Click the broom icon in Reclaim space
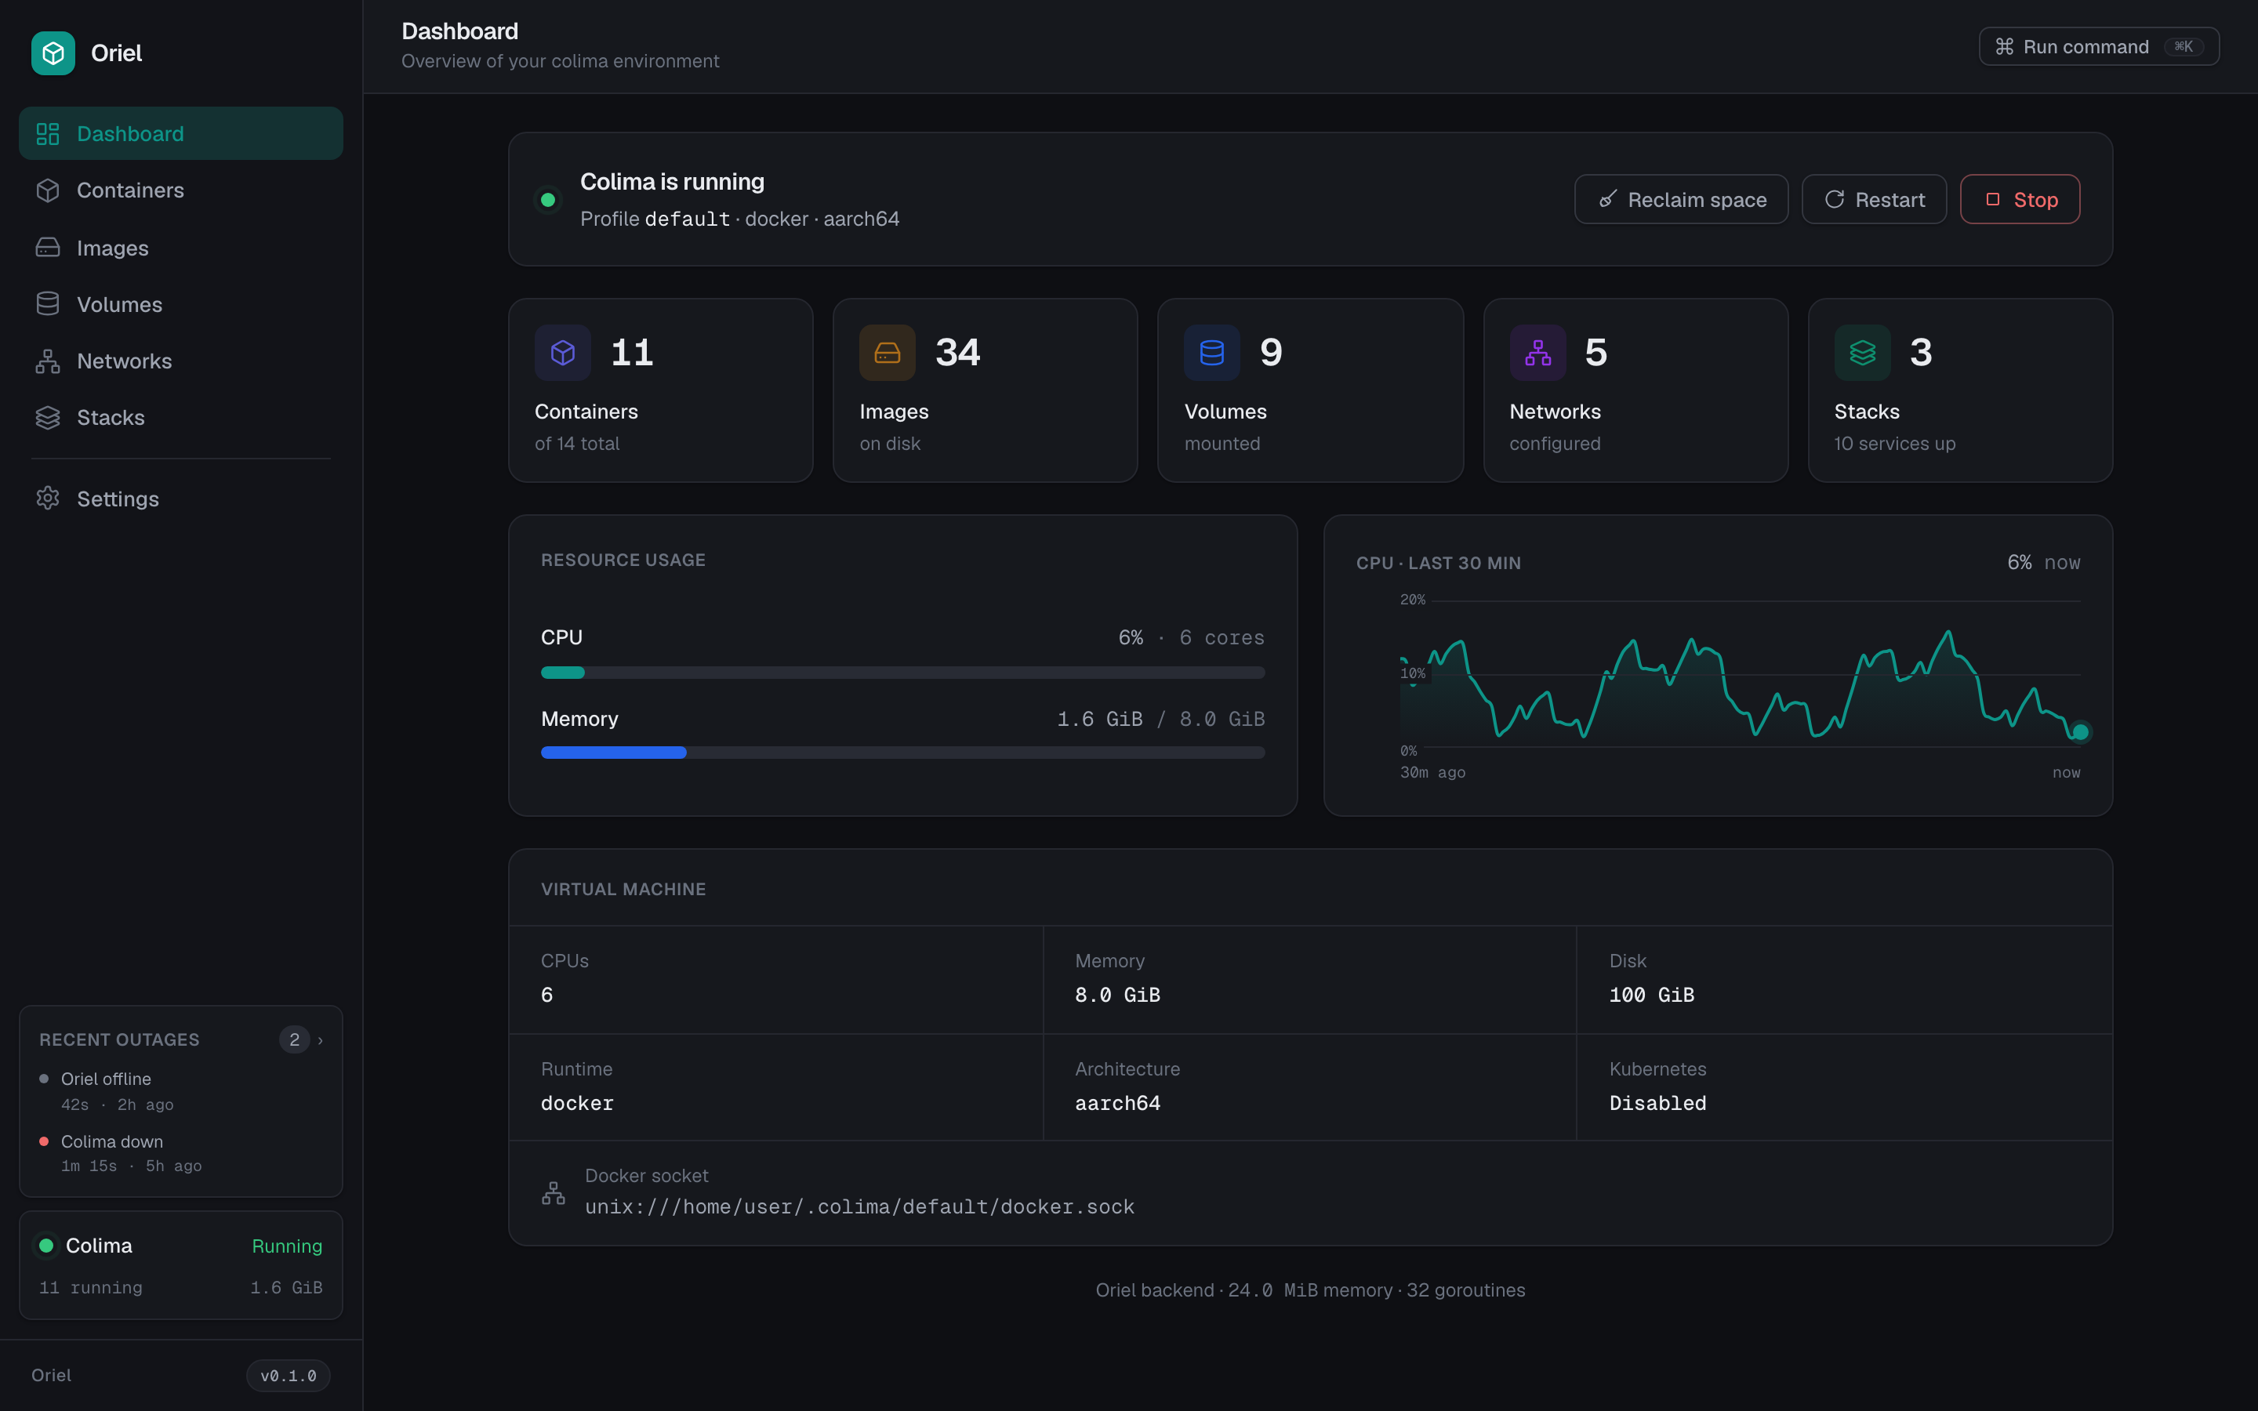This screenshot has width=2258, height=1411. pos(1608,199)
